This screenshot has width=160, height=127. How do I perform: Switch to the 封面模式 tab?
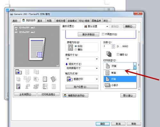72,21
